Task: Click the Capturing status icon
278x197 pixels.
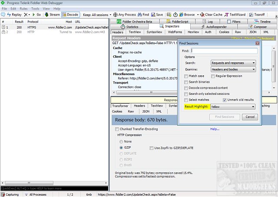Action: point(3,194)
